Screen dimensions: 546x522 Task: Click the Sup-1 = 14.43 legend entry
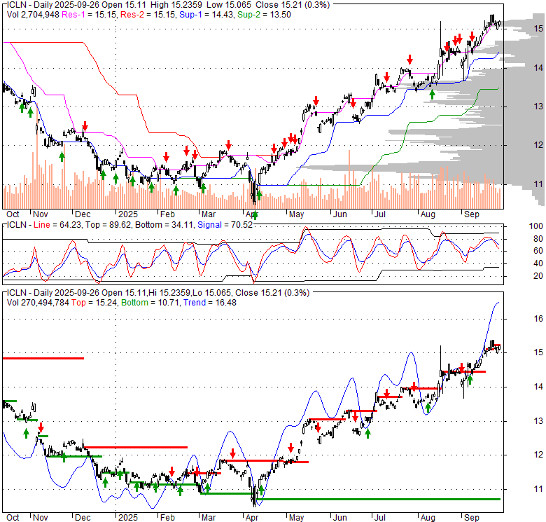pos(206,15)
